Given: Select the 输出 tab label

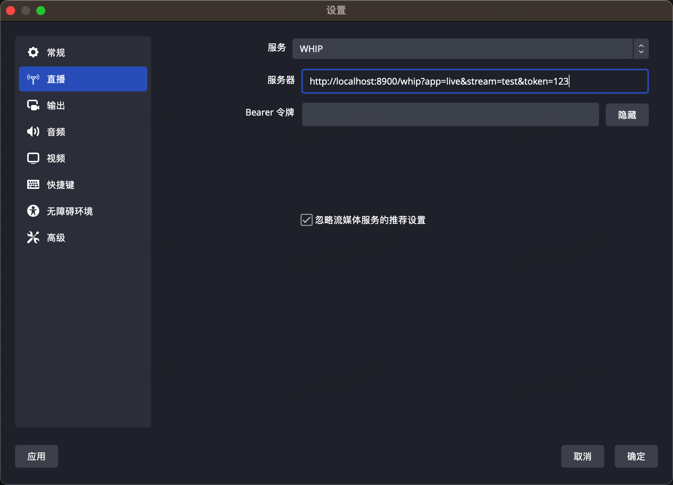Looking at the screenshot, I should (56, 105).
